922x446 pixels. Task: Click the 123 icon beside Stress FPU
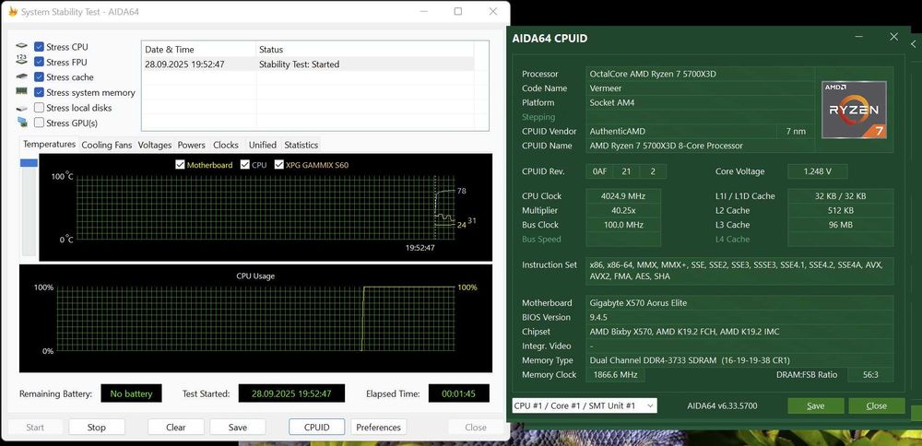pos(22,59)
